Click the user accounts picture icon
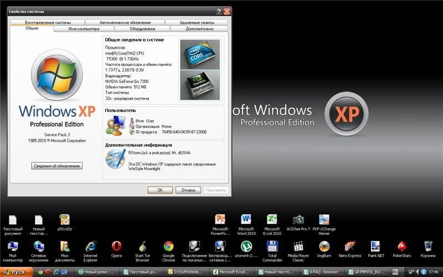Viewport: 443px width, 277px height. point(116,126)
